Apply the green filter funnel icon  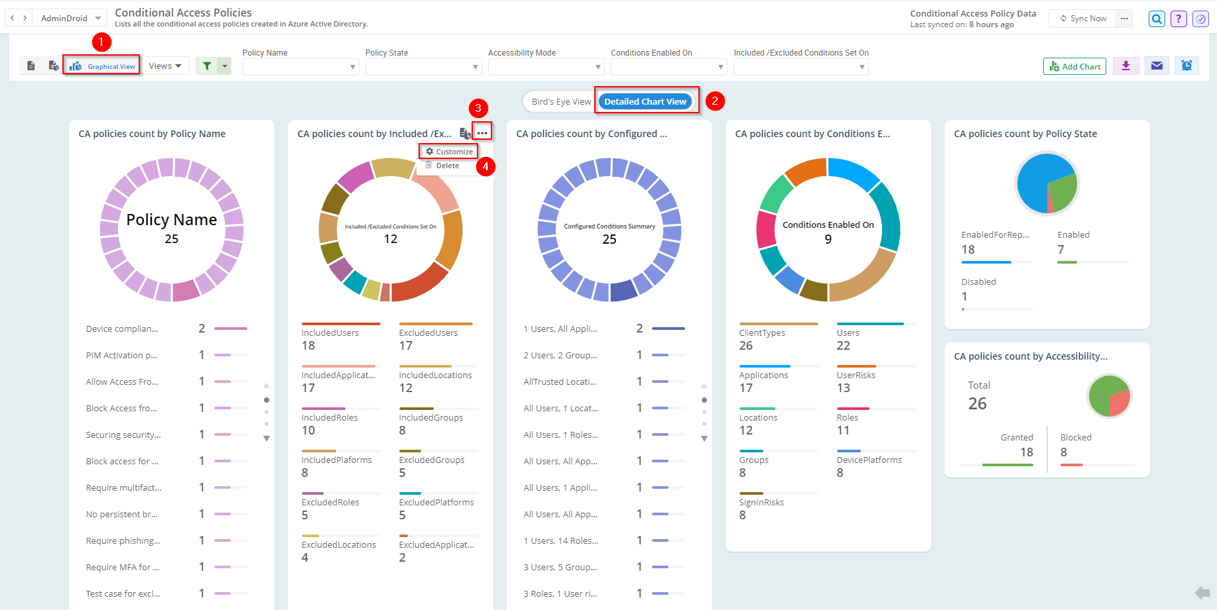tap(207, 66)
